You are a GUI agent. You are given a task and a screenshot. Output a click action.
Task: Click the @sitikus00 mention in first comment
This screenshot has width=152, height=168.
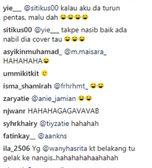(x=41, y=8)
